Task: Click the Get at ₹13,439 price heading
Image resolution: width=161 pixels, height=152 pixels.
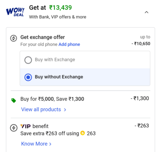Action: pyautogui.click(x=50, y=8)
